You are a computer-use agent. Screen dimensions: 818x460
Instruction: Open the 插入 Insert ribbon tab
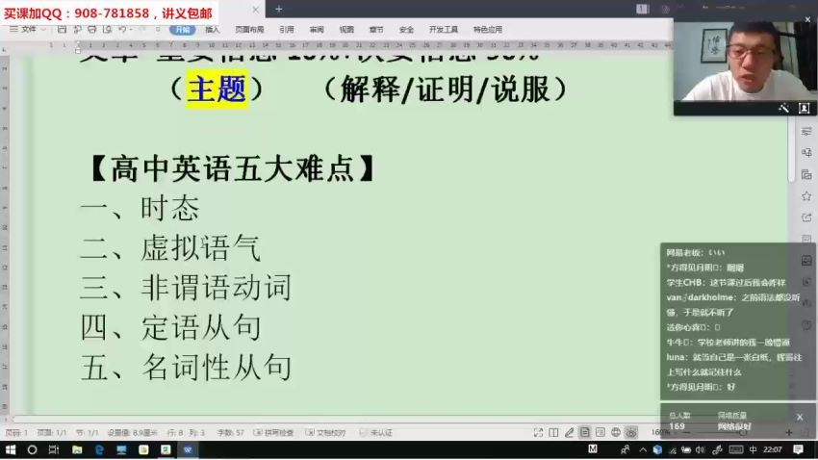[x=213, y=30]
